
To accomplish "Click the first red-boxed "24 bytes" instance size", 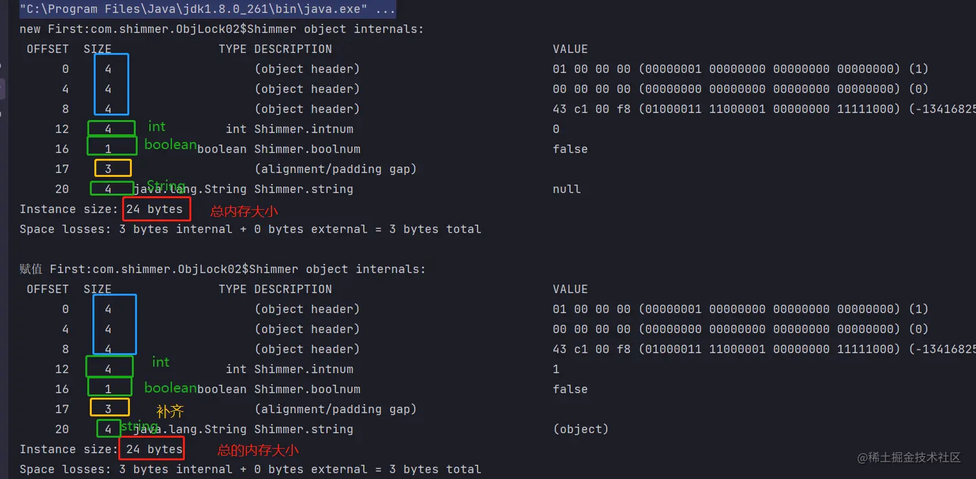I will 155,209.
